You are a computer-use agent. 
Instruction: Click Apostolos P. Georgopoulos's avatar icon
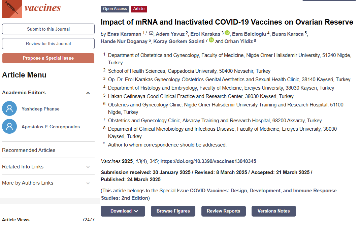(x=9, y=126)
